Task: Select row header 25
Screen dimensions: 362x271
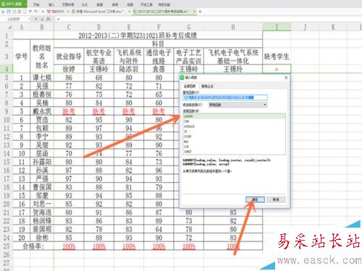Action: click(7, 246)
